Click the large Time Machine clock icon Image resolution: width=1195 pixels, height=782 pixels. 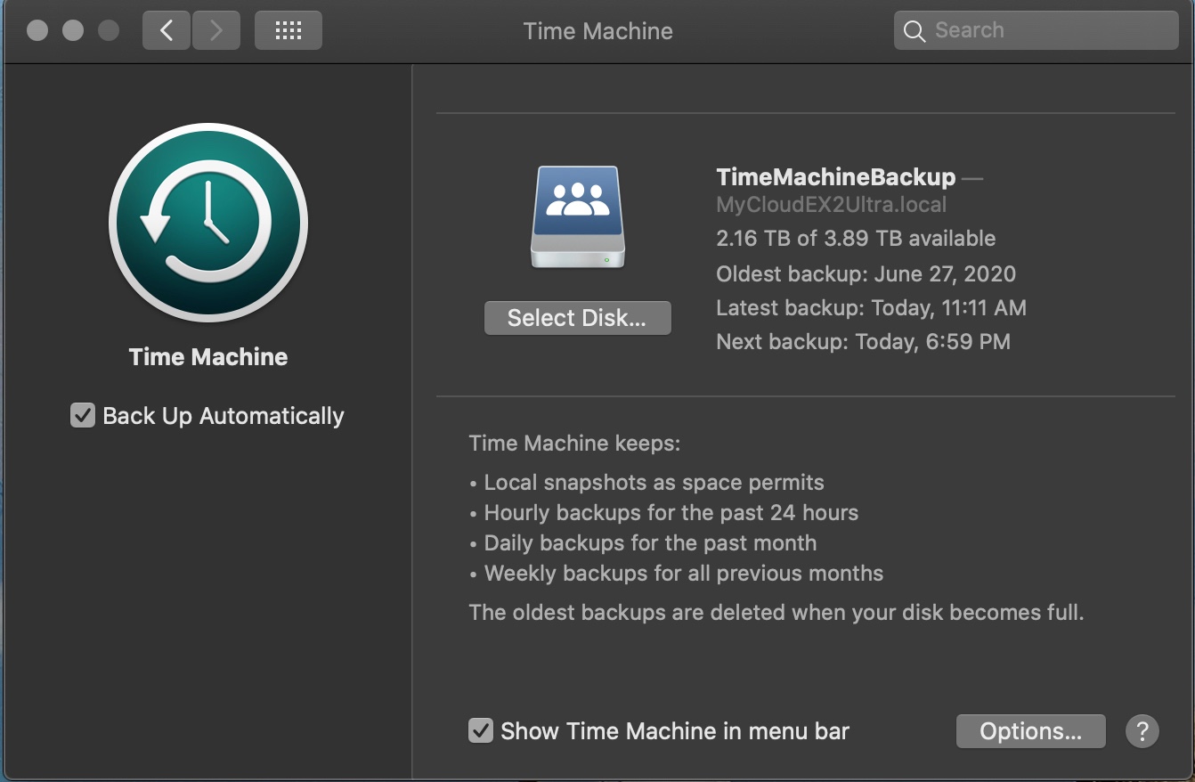click(x=208, y=223)
